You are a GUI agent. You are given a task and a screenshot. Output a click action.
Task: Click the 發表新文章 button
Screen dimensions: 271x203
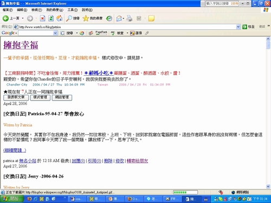click(x=16, y=97)
